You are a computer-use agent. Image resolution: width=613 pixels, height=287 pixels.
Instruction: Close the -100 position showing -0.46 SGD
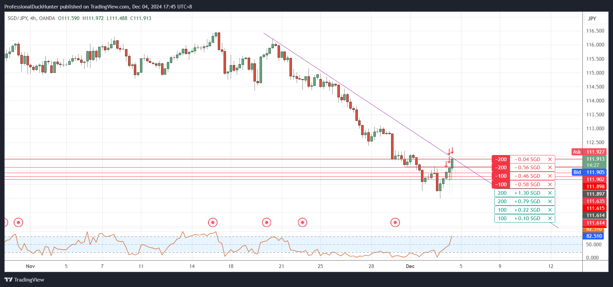pos(550,176)
